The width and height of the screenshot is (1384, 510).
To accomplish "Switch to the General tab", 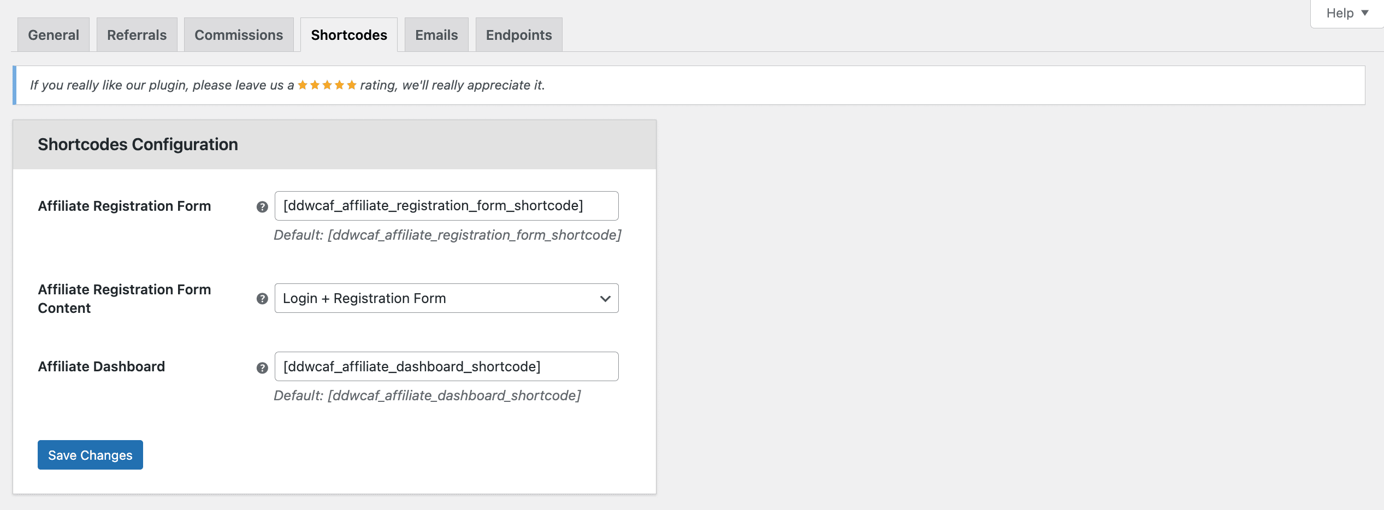I will click(54, 35).
